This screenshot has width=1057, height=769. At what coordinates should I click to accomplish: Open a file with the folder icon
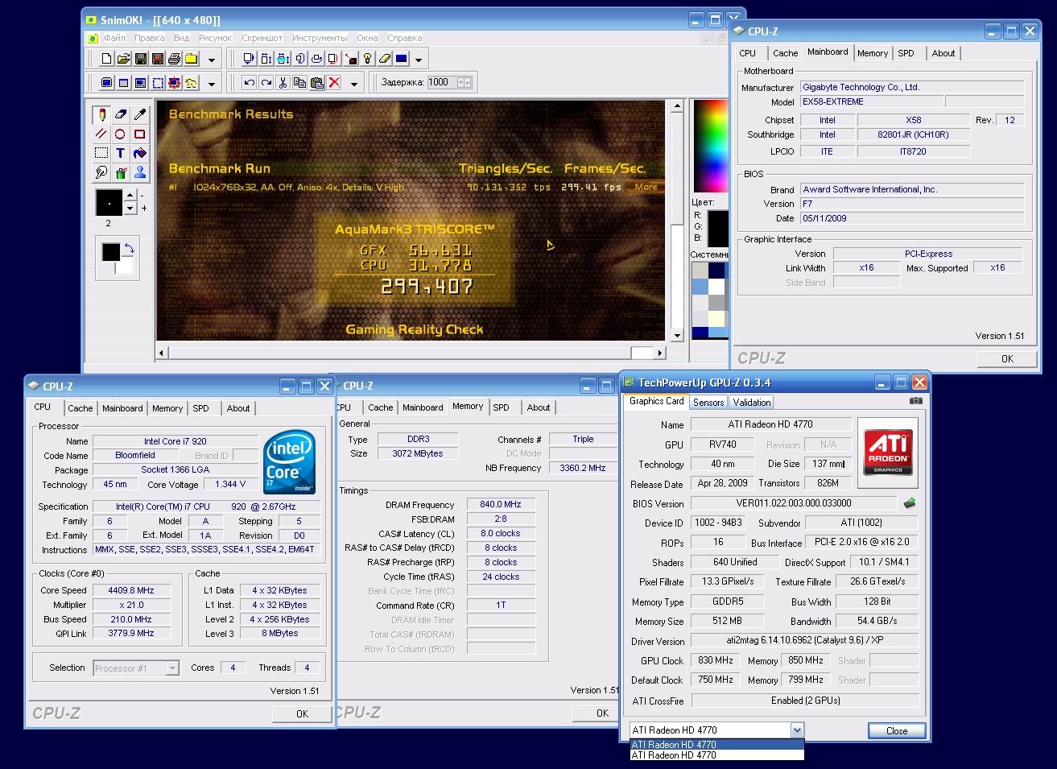pyautogui.click(x=123, y=59)
